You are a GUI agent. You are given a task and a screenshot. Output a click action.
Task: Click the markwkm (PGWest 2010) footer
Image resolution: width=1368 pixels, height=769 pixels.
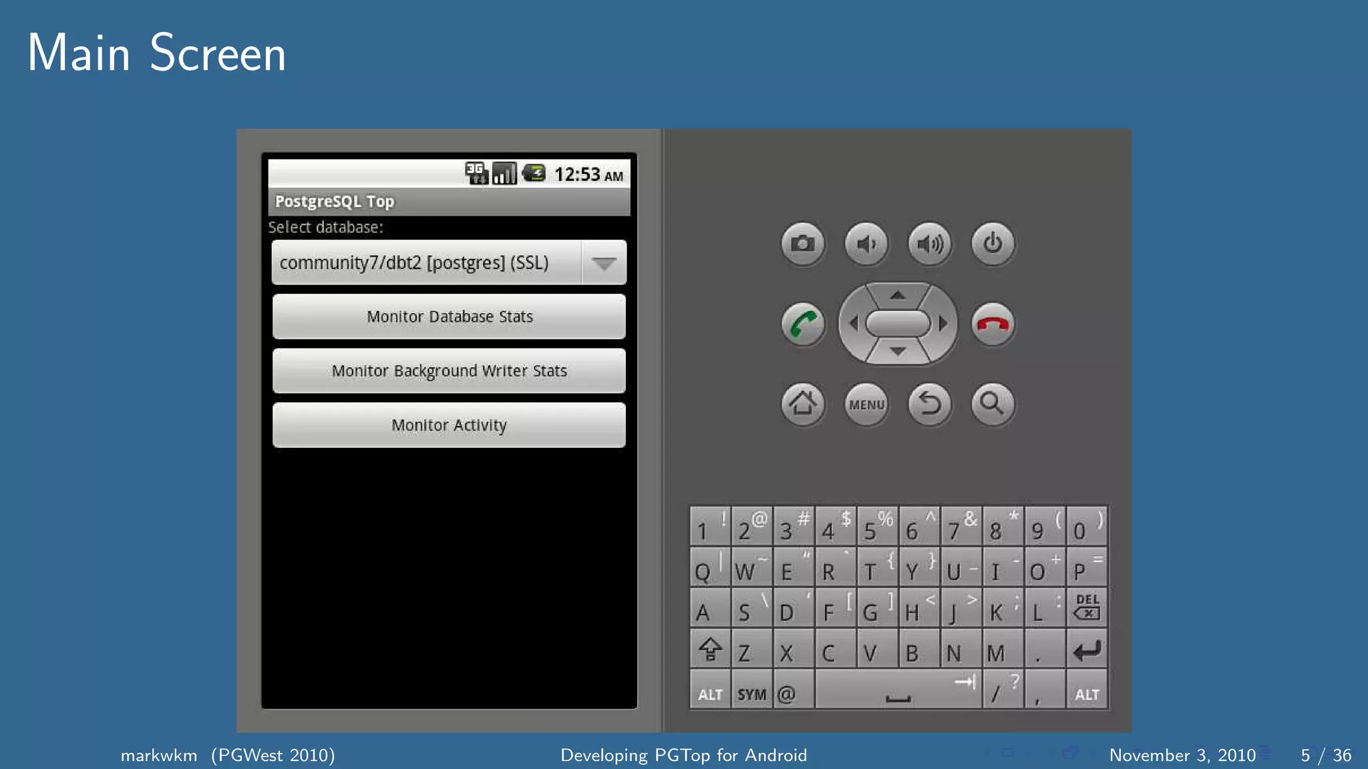coord(228,755)
